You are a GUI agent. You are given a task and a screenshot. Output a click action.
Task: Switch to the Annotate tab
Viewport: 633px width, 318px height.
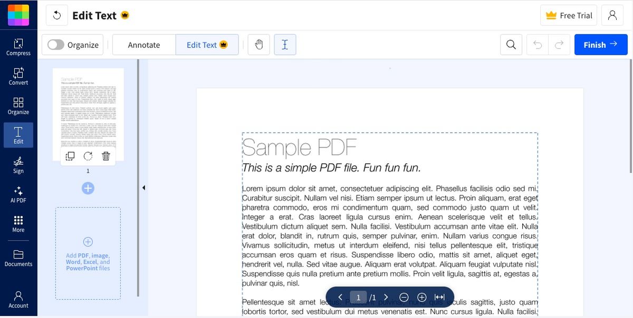pyautogui.click(x=143, y=45)
